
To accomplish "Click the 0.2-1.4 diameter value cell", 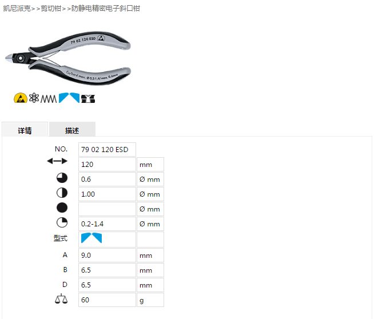I will [107, 224].
